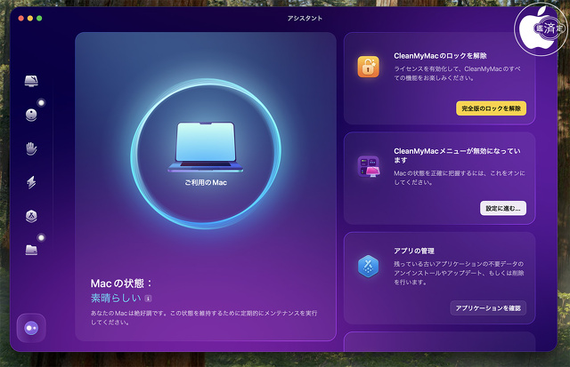Open Smart Care from the sidebar
The image size is (570, 367).
point(31,81)
